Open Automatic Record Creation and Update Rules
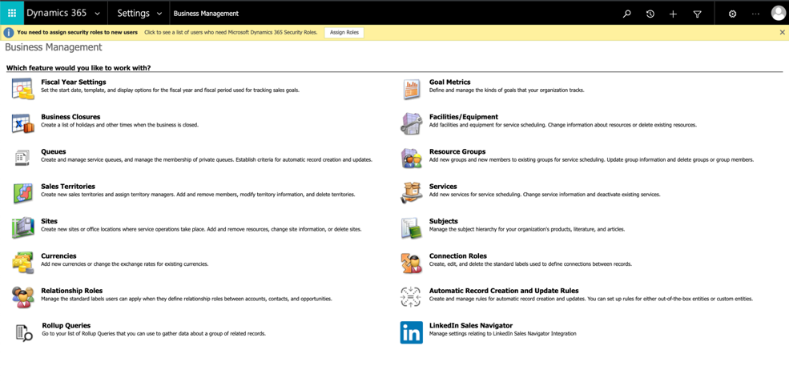The width and height of the screenshot is (789, 382). pyautogui.click(x=504, y=291)
